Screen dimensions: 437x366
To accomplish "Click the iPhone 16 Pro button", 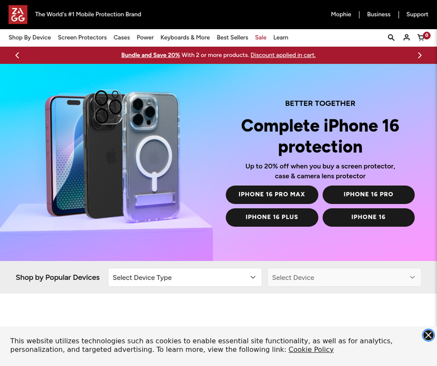I will click(x=368, y=195).
